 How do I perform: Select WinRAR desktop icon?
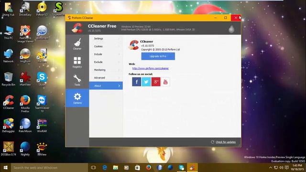pos(42,126)
